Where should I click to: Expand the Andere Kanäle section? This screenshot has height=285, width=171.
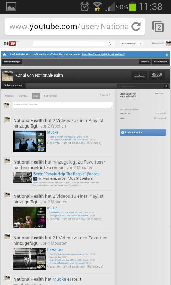[x=142, y=132]
